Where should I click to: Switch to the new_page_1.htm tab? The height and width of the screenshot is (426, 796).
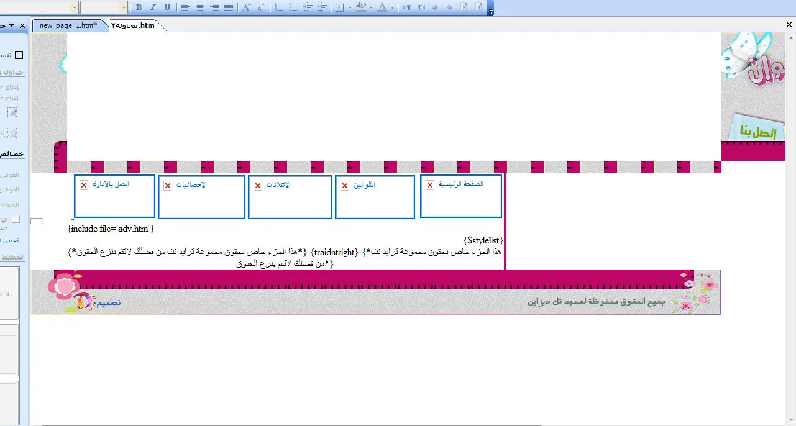[68, 25]
